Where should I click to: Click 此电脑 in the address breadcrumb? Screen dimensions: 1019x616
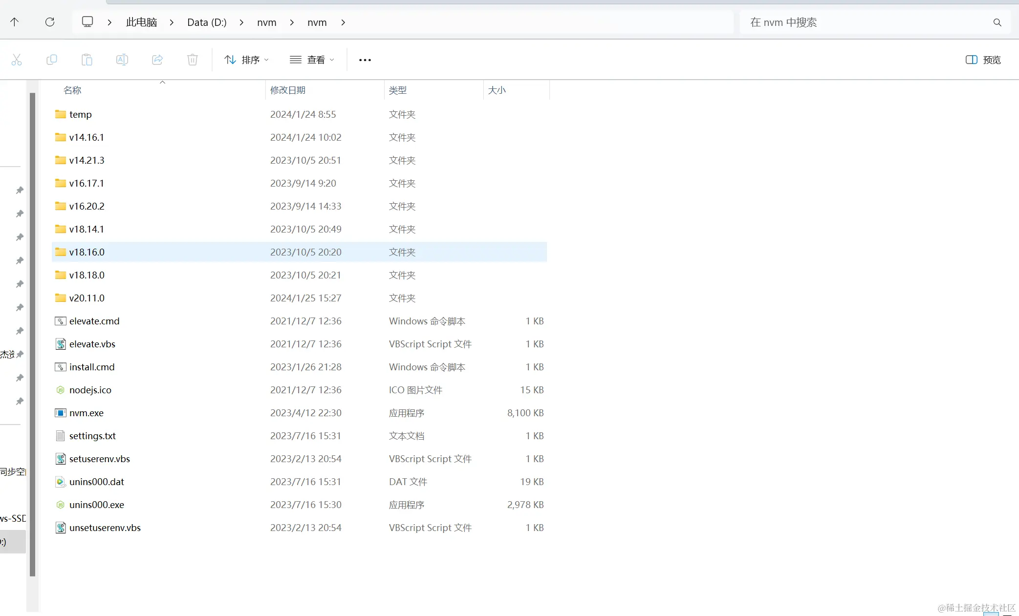pyautogui.click(x=141, y=22)
